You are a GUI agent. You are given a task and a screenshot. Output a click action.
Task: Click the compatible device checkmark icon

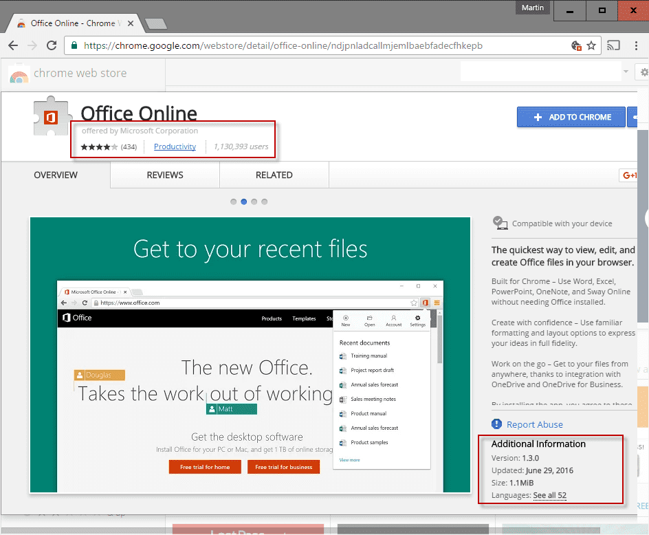click(x=500, y=223)
